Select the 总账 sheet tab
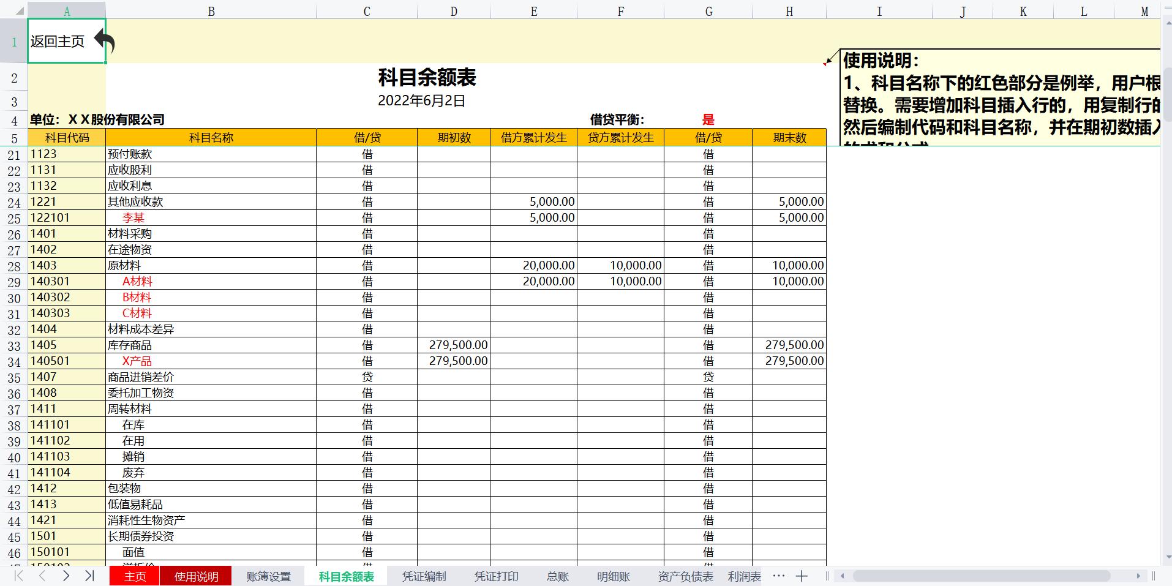 (557, 576)
